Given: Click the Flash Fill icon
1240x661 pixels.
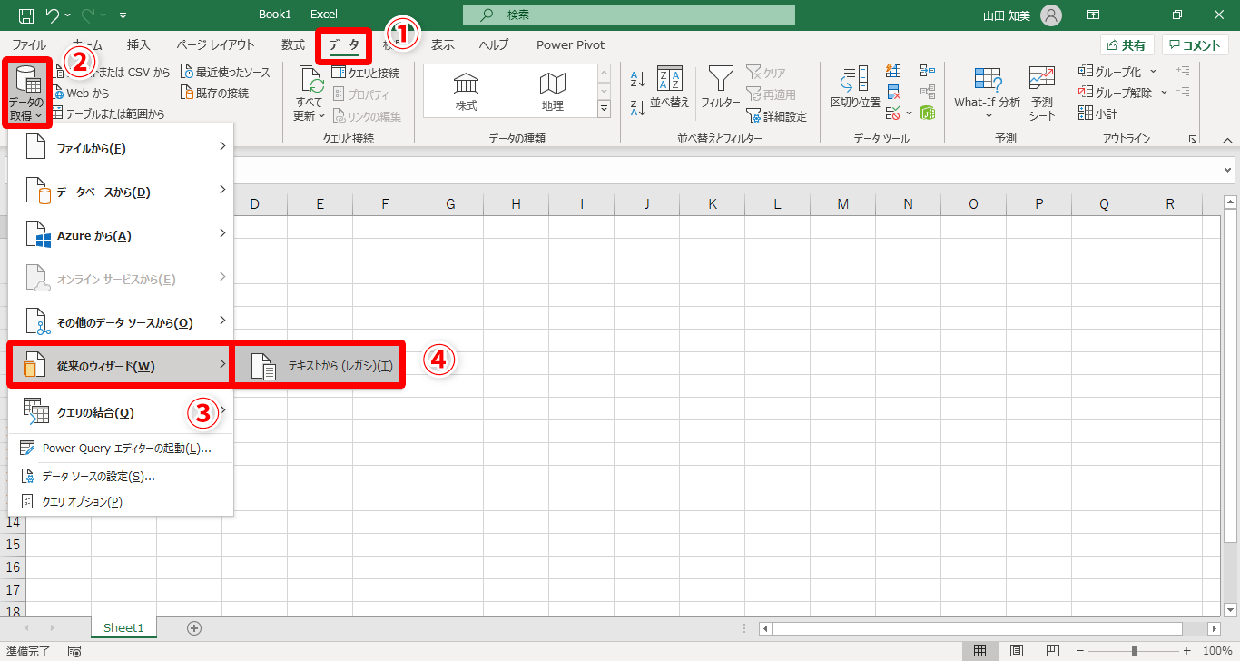Looking at the screenshot, I should point(893,72).
